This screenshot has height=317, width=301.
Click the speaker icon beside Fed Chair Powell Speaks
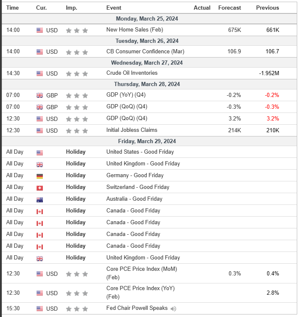174,309
